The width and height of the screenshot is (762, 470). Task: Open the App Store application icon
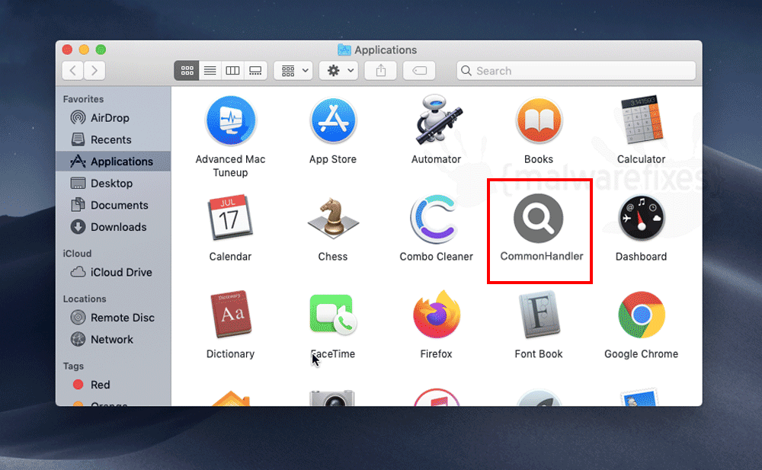pyautogui.click(x=333, y=120)
